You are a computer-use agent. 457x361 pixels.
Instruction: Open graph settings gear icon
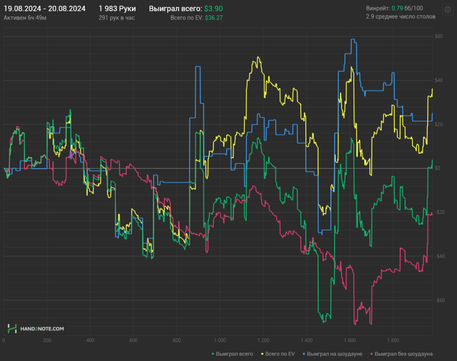448,10
